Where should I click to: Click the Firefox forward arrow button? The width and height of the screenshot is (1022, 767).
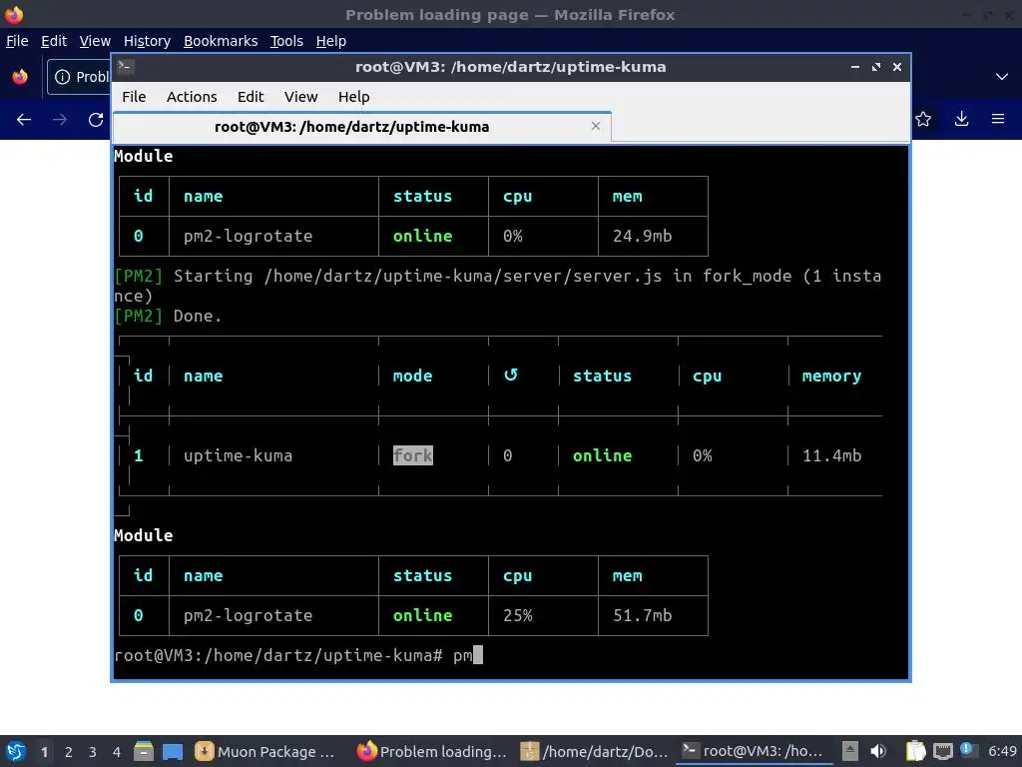60,120
